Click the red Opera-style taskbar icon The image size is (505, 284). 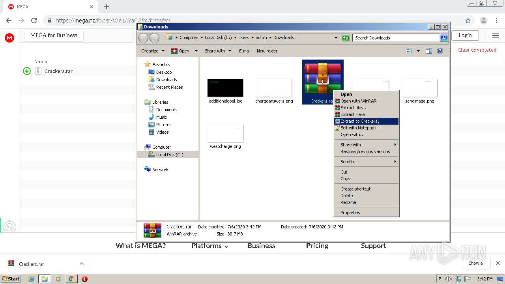(84, 279)
